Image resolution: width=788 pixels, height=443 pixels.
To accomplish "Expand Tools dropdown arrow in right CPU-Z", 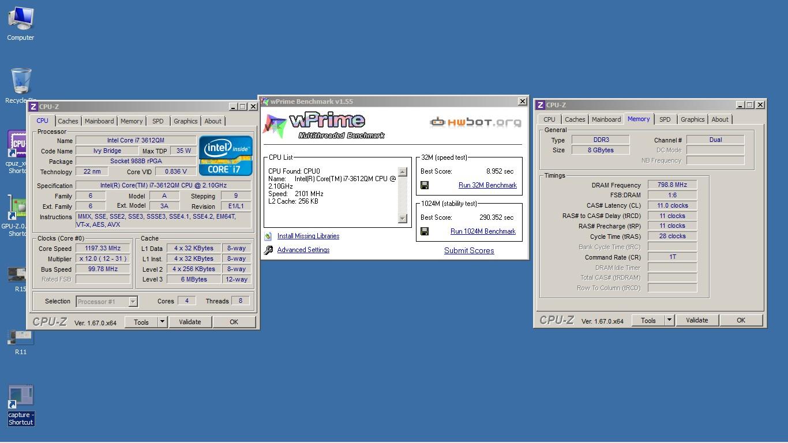I will (669, 320).
